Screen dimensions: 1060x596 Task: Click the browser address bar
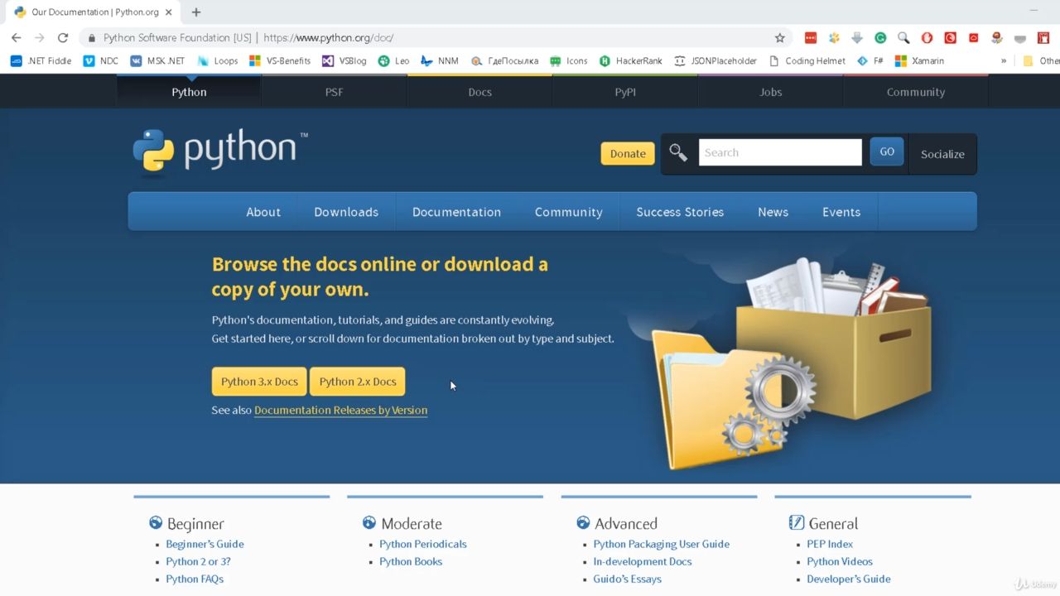click(x=435, y=37)
